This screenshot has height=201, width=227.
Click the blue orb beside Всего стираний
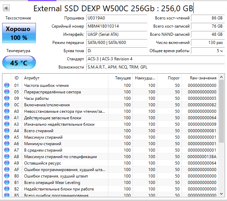tap(7, 131)
